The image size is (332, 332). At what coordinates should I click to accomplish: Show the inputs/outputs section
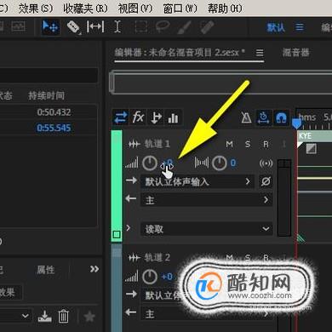pos(121,117)
